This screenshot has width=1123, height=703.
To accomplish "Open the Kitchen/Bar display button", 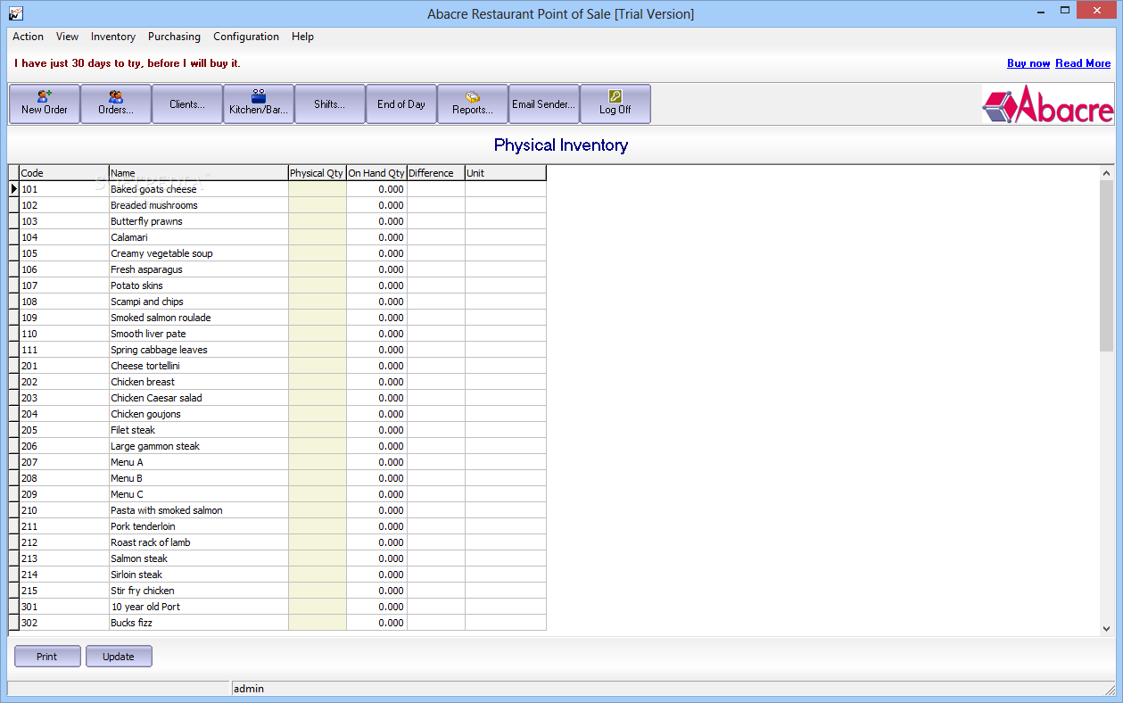I will 259,103.
